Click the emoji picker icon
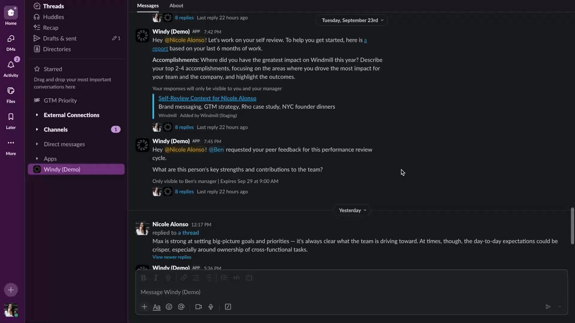The width and height of the screenshot is (575, 323). click(169, 307)
